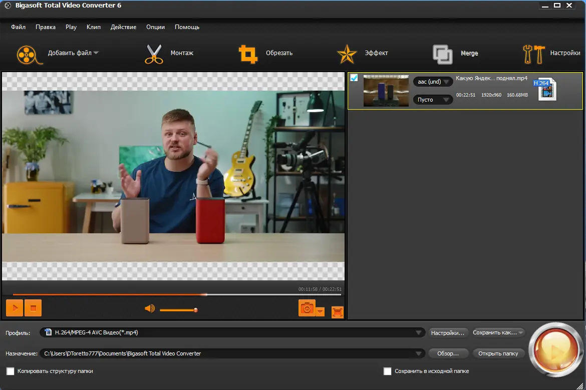Enable Сохранить в исходной папке checkbox

point(387,371)
